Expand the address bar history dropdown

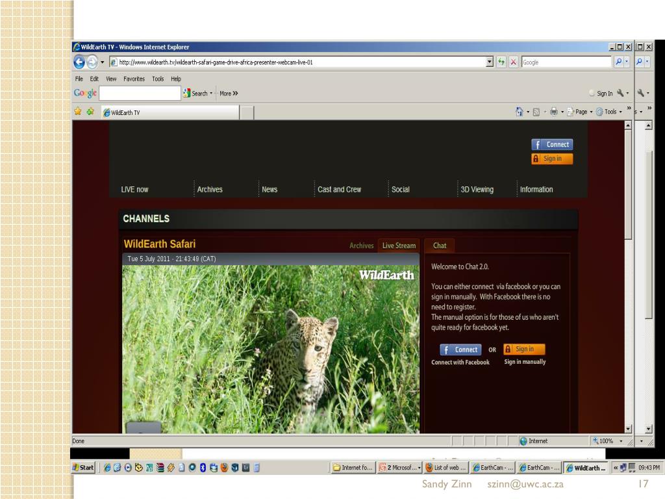(x=490, y=62)
